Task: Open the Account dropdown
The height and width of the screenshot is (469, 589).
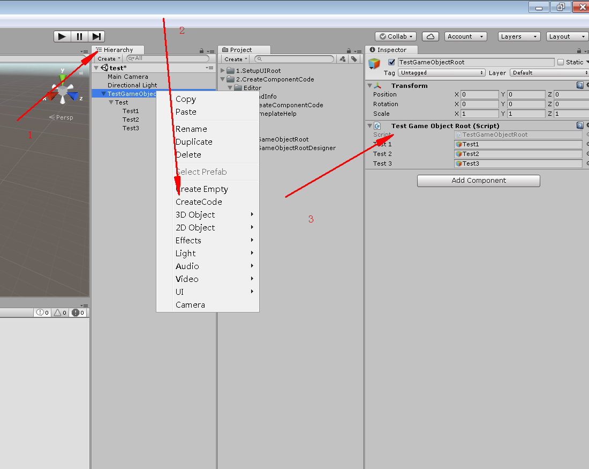Action: [x=465, y=36]
